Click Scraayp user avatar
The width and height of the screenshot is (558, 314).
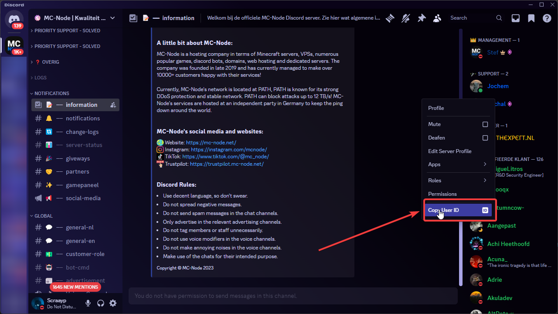point(38,303)
